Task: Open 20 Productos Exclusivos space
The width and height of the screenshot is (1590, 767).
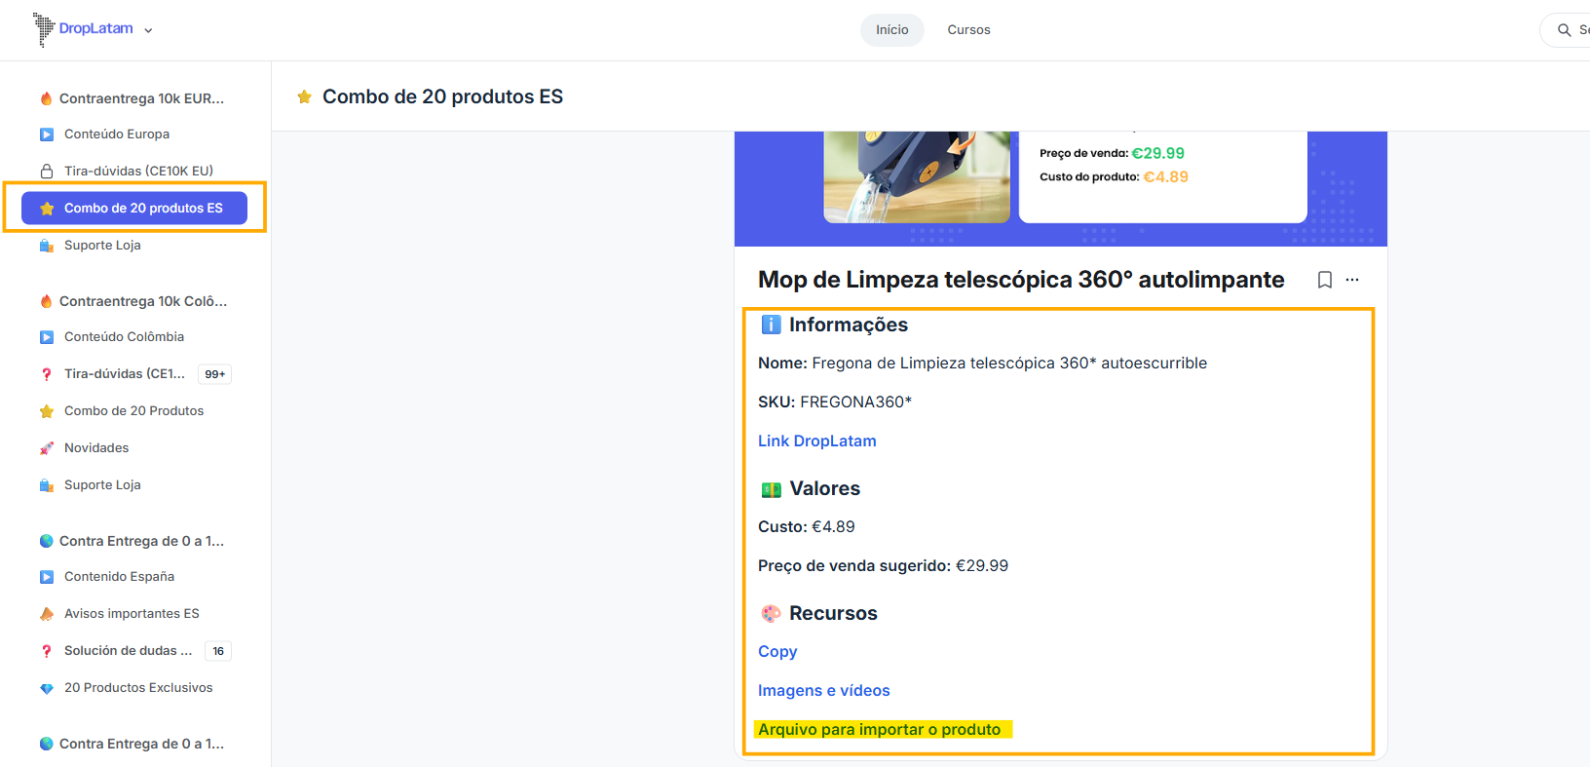Action: pos(138,688)
